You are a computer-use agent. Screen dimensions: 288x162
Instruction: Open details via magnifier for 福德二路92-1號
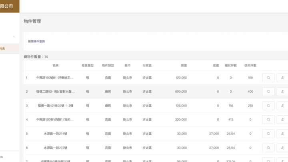coord(268,92)
